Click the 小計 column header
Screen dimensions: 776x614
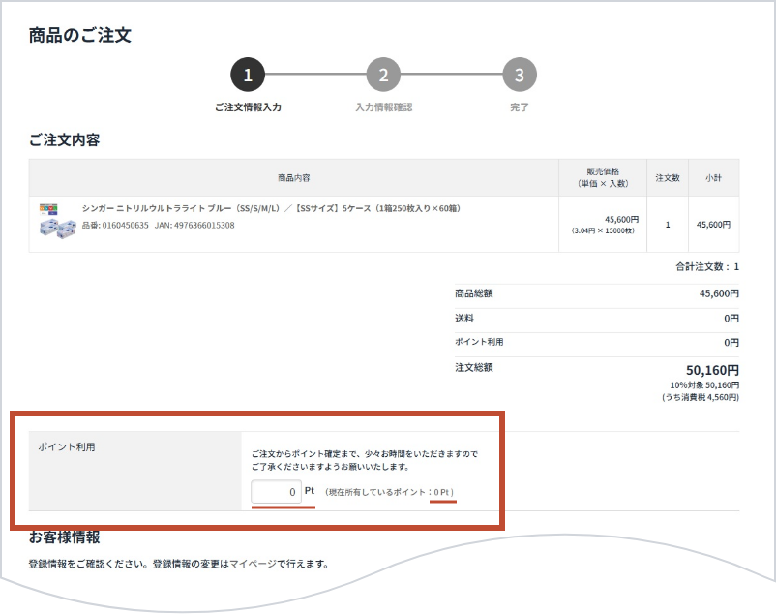[713, 178]
